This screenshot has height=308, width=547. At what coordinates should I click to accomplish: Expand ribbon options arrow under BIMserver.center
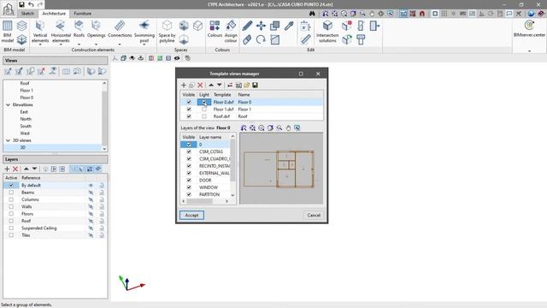pos(530,51)
